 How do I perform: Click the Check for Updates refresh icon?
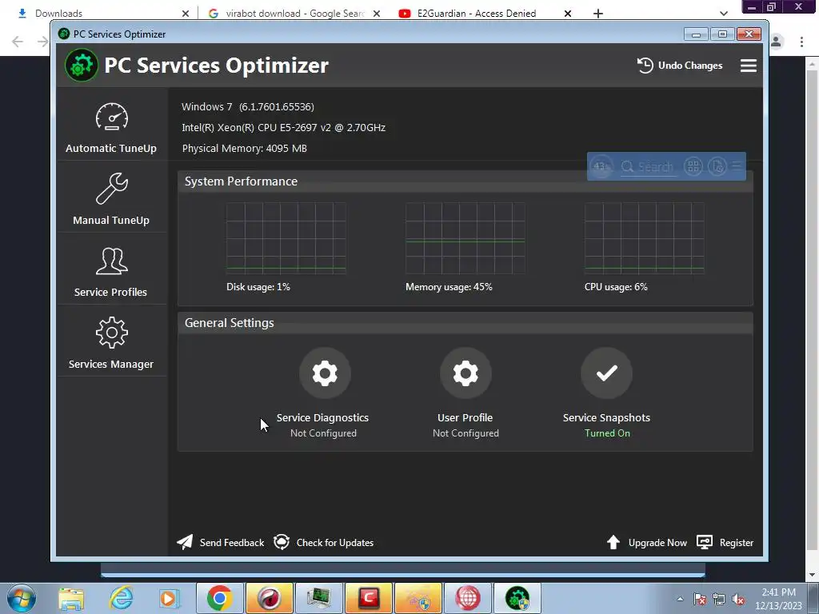pyautogui.click(x=282, y=542)
